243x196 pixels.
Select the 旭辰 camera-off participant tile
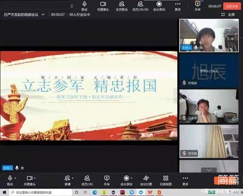coord(209,71)
